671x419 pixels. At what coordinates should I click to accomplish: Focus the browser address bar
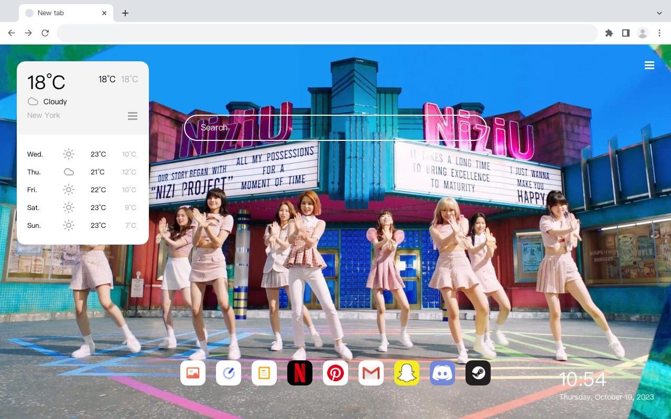coord(327,33)
